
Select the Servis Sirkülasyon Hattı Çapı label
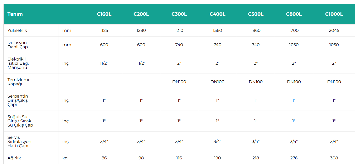coord(19,142)
